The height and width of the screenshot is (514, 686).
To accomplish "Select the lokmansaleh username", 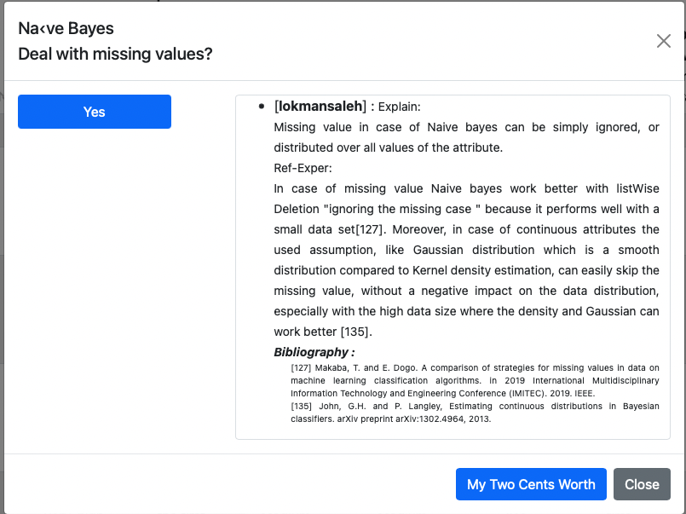I will coord(320,107).
